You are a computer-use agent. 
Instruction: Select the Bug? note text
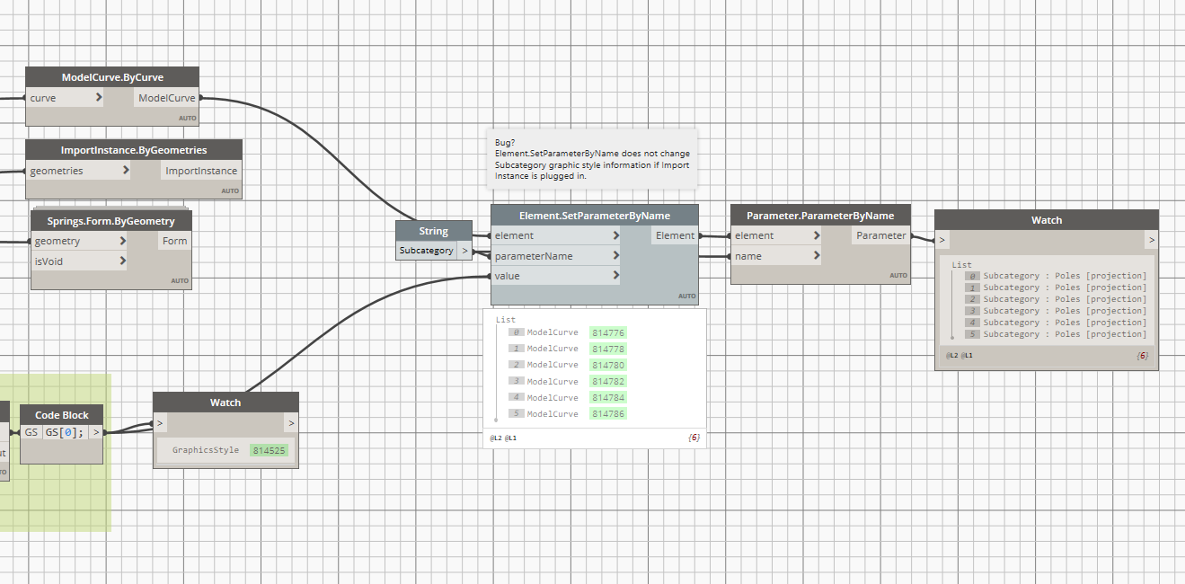coord(593,159)
